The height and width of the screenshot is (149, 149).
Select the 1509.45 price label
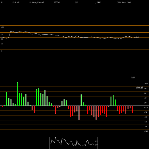[x=140, y=87]
